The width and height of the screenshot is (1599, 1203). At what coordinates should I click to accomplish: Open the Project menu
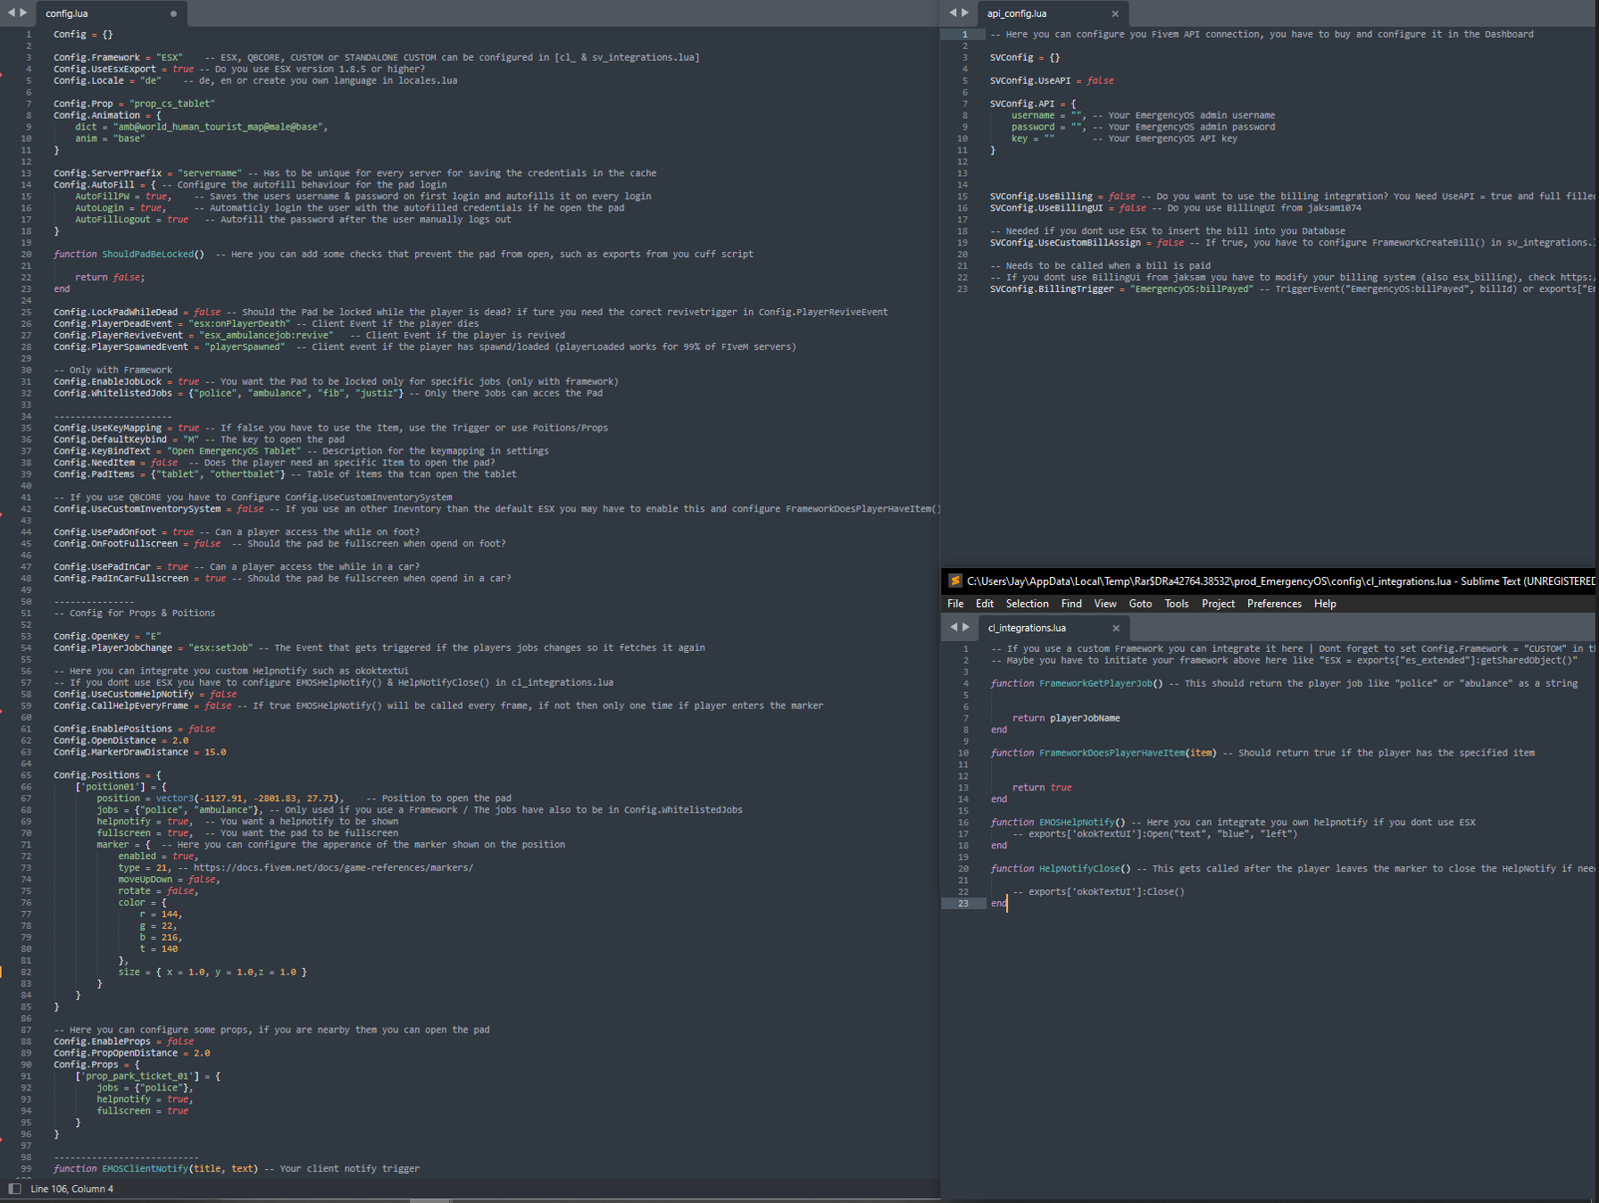pos(1218,605)
